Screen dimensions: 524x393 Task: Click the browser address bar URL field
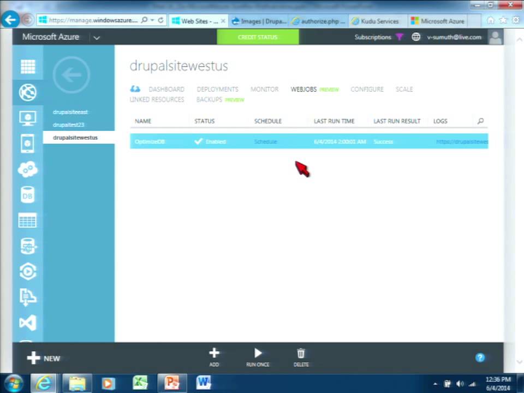click(x=93, y=20)
